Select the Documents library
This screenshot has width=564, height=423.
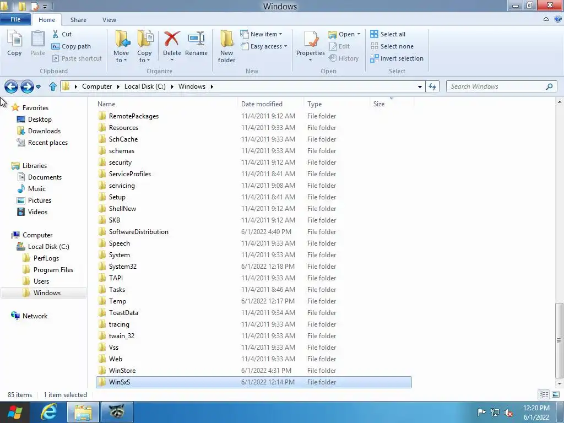pos(45,177)
